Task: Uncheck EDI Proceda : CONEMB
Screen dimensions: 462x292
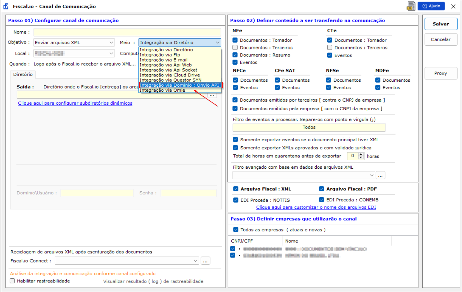Action: pos(322,200)
